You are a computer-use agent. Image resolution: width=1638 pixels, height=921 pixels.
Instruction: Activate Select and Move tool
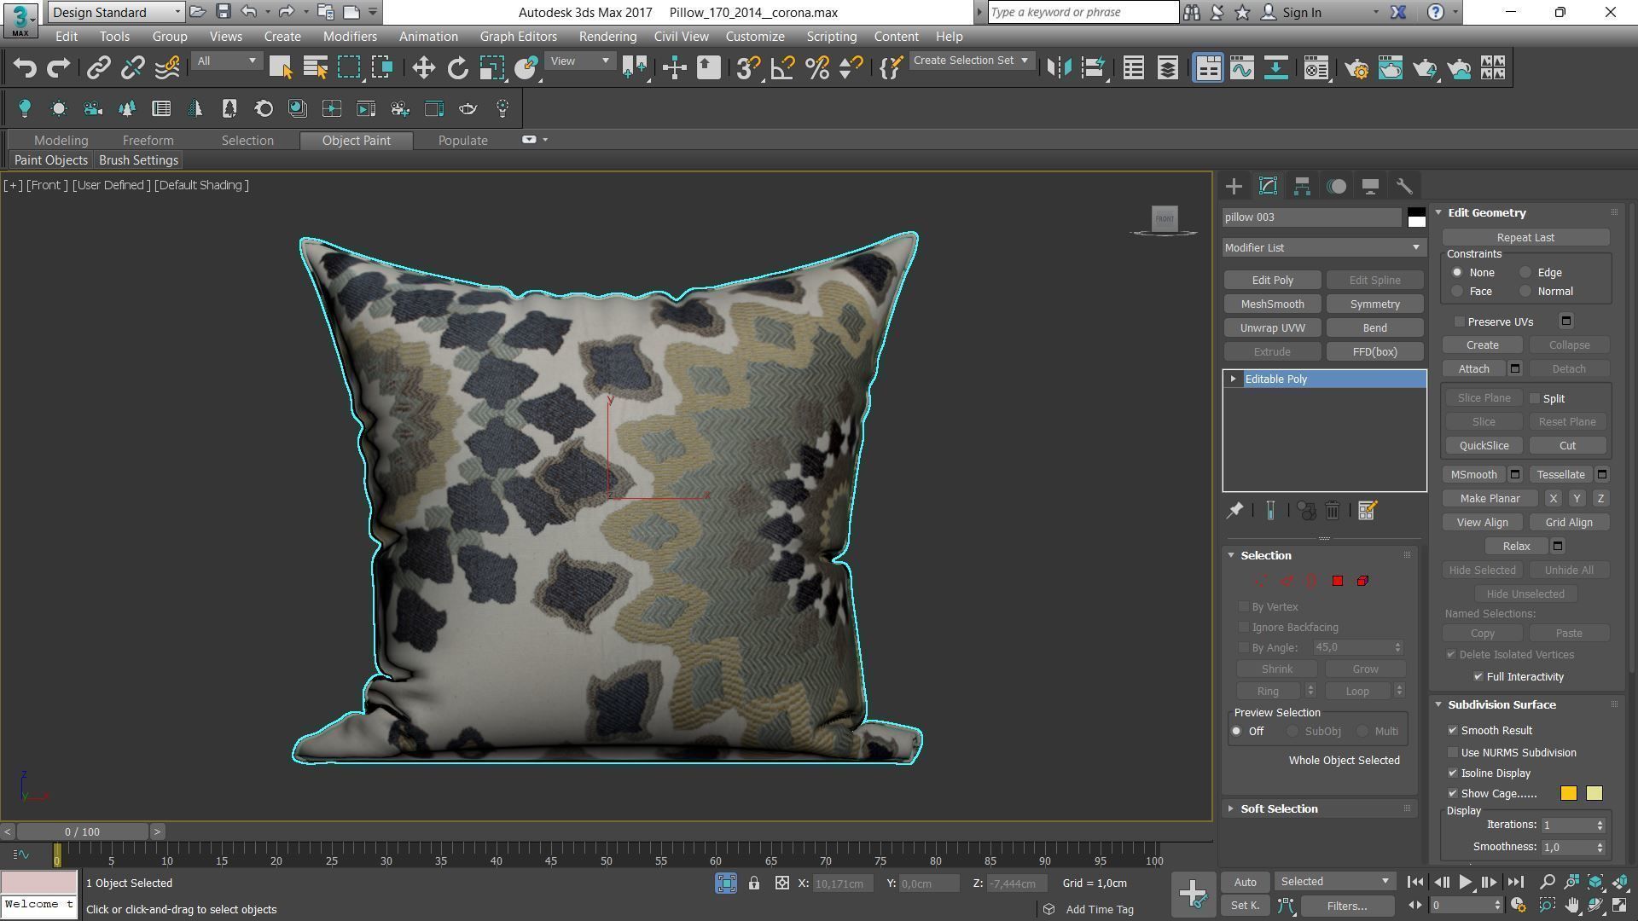pyautogui.click(x=423, y=68)
